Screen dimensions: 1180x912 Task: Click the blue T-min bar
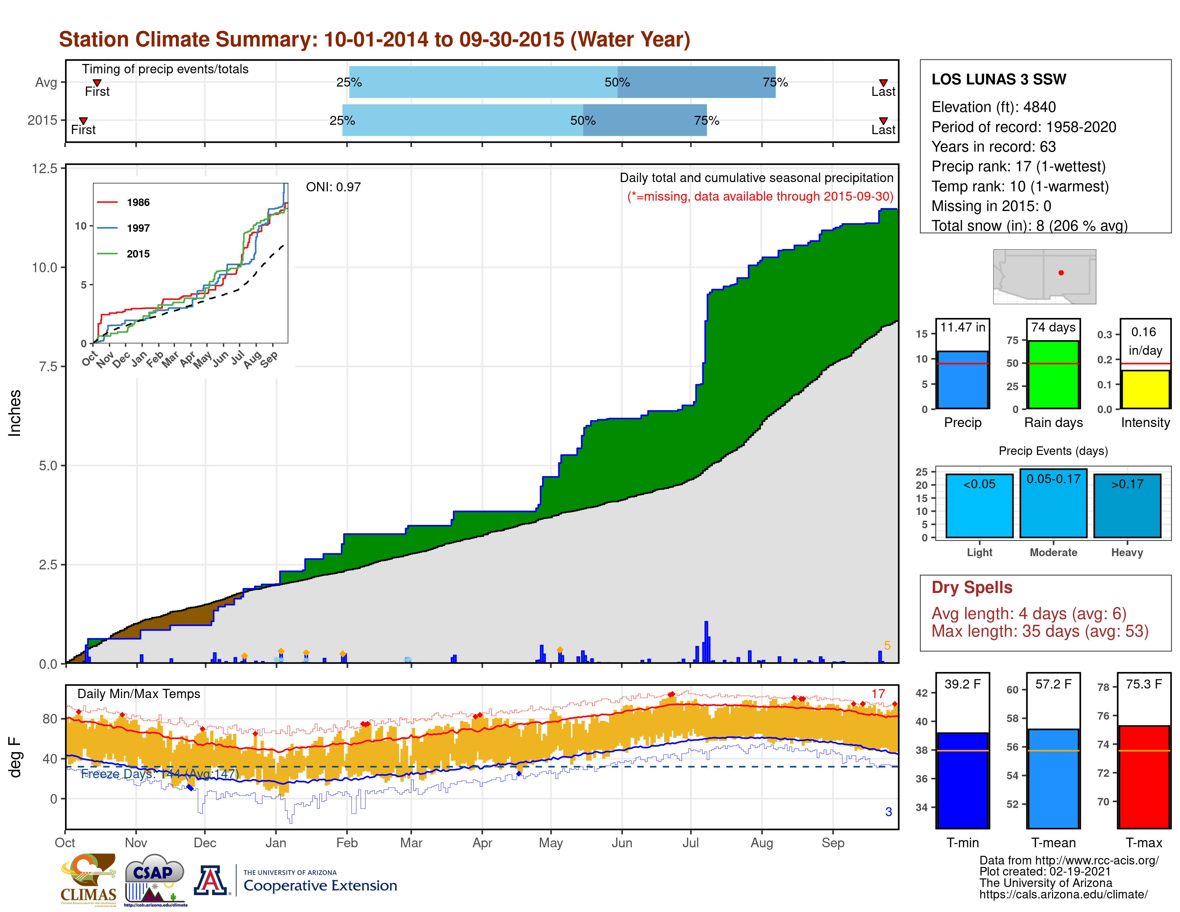point(963,781)
